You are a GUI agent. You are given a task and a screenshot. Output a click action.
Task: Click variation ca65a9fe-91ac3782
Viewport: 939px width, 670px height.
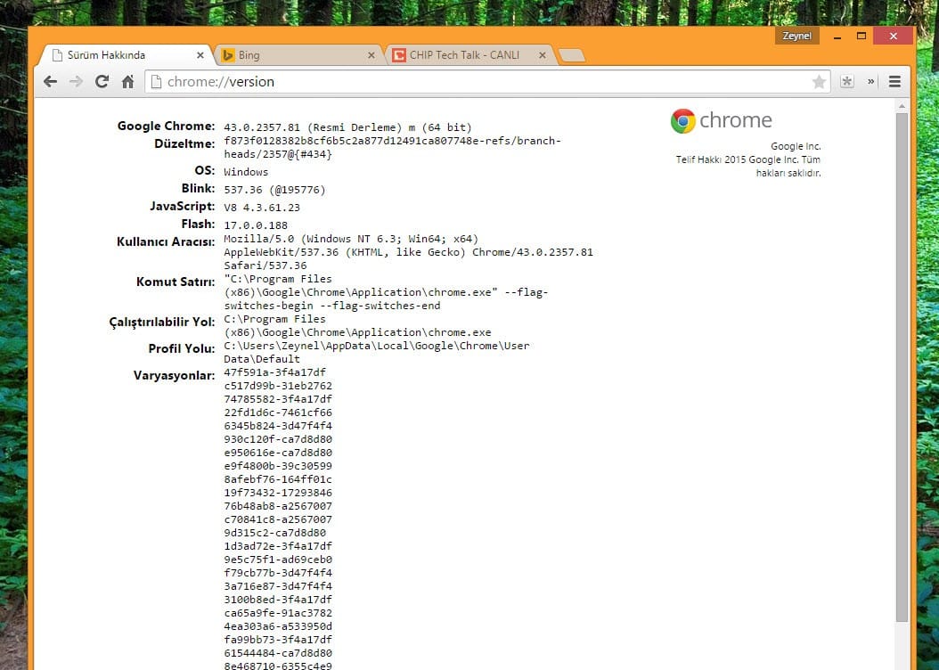[x=278, y=613]
